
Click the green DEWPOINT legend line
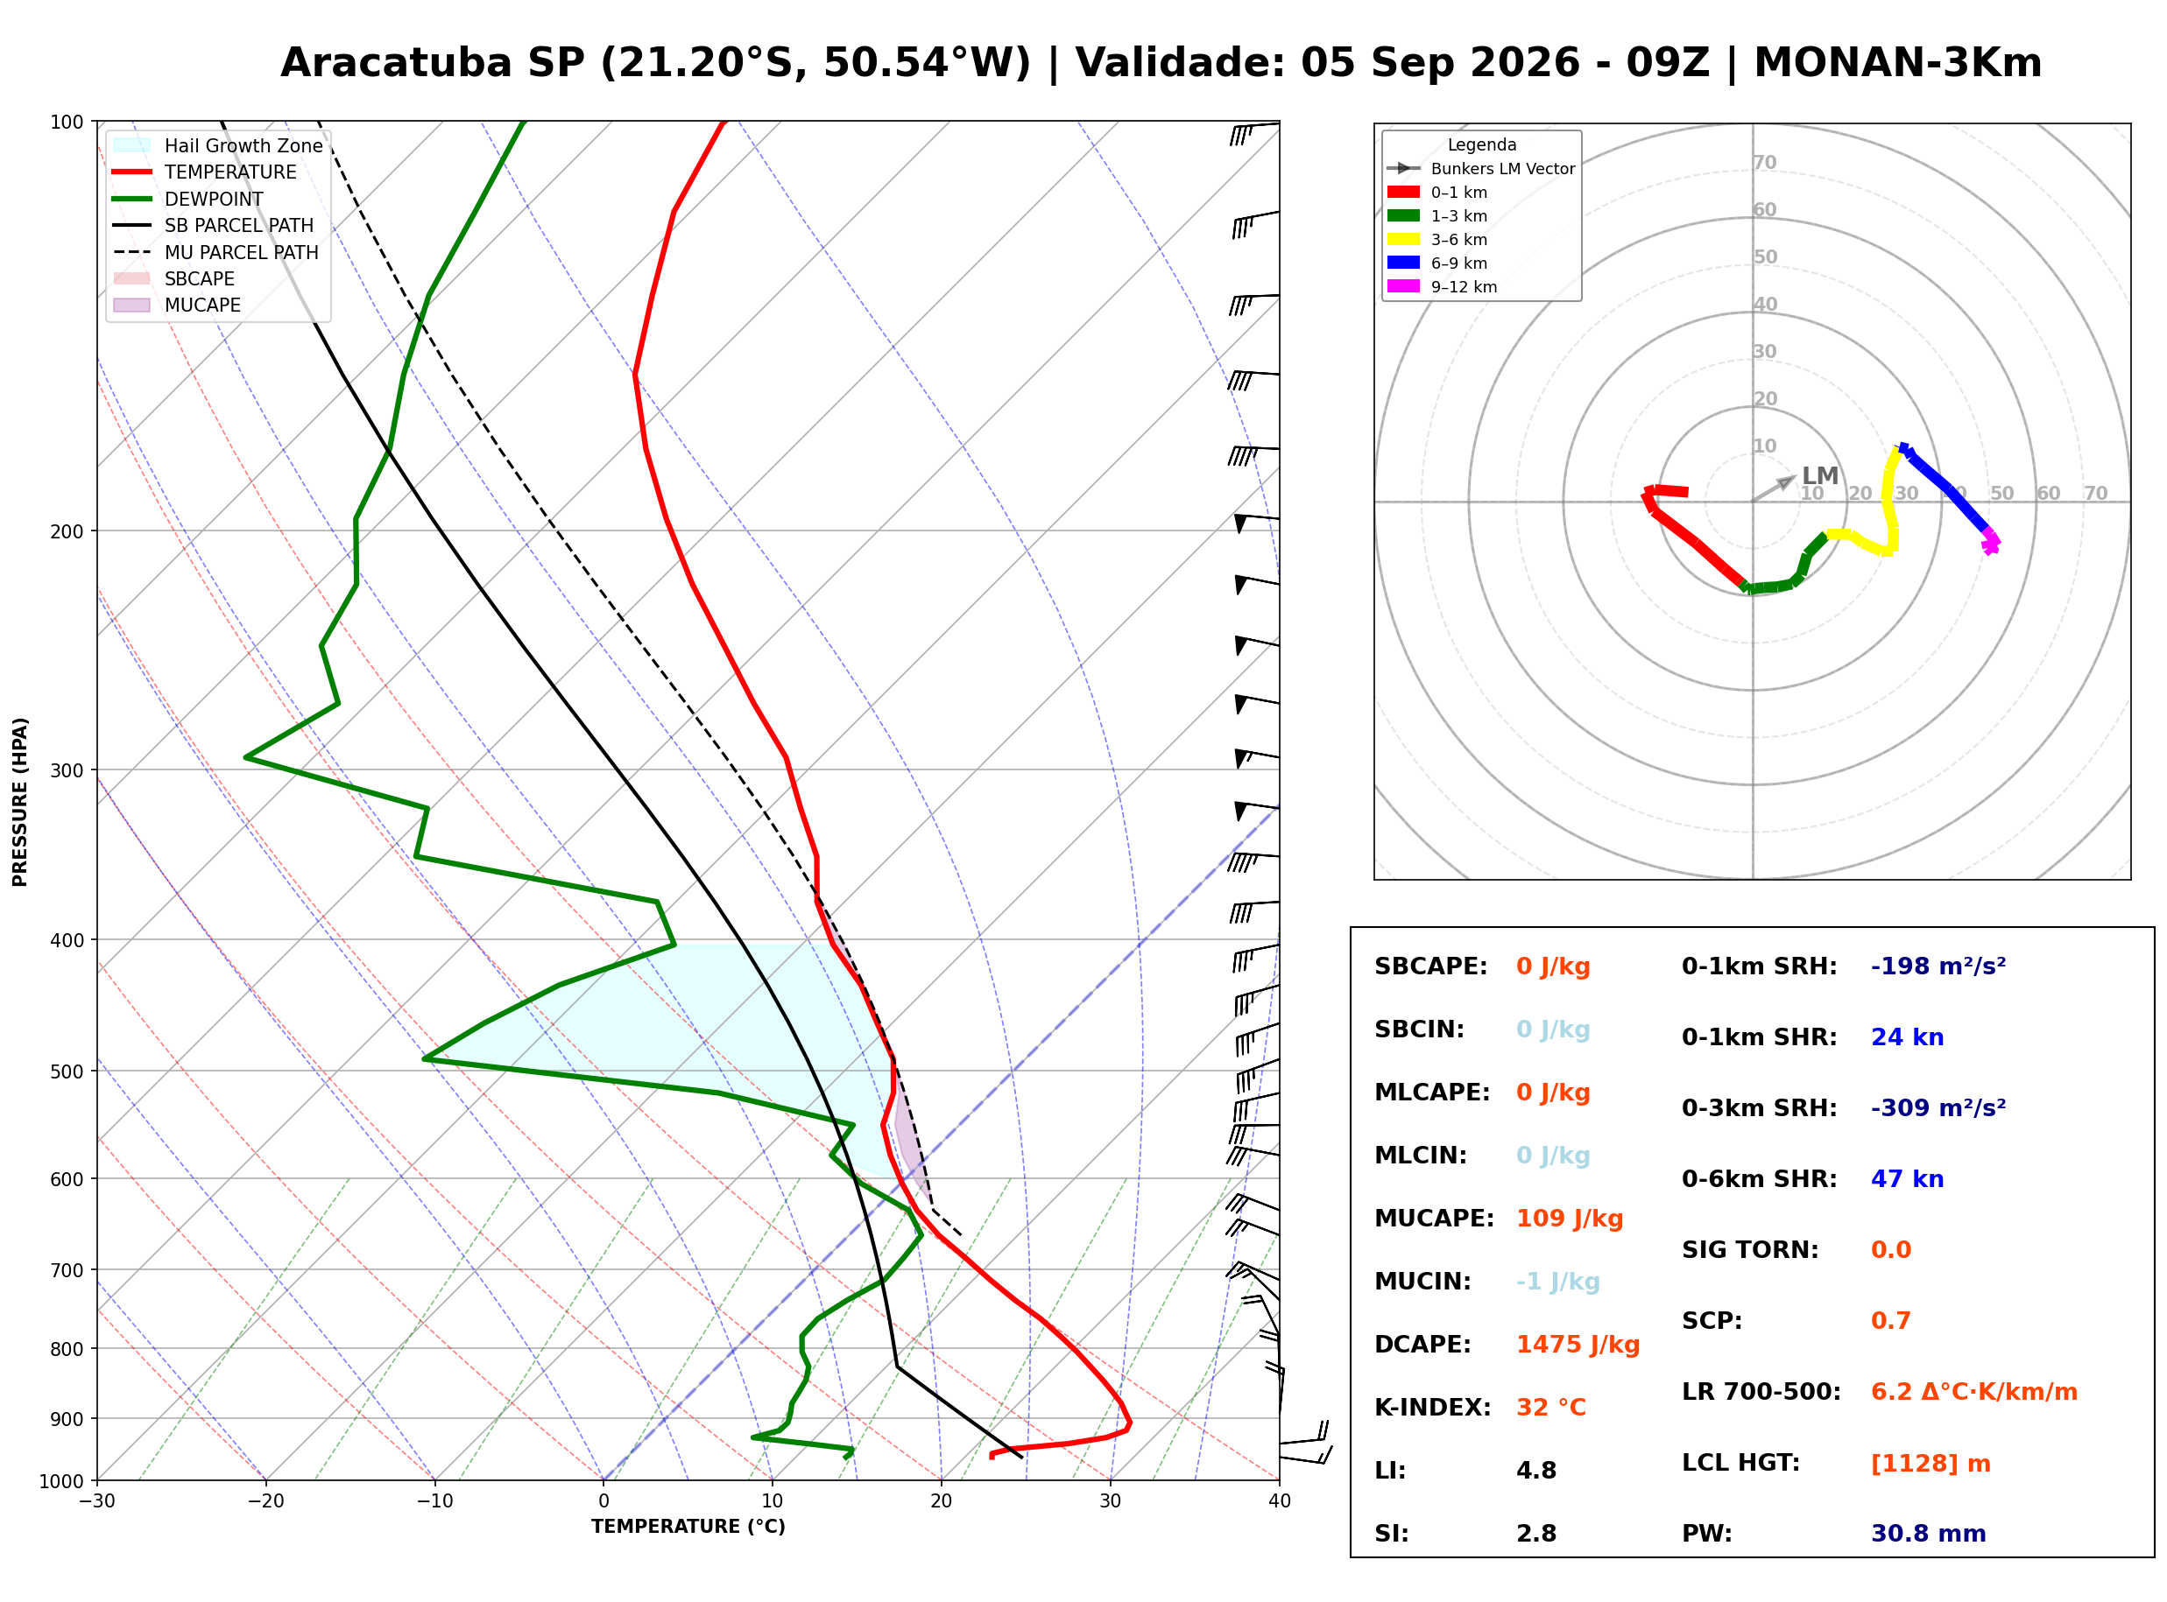(x=132, y=199)
